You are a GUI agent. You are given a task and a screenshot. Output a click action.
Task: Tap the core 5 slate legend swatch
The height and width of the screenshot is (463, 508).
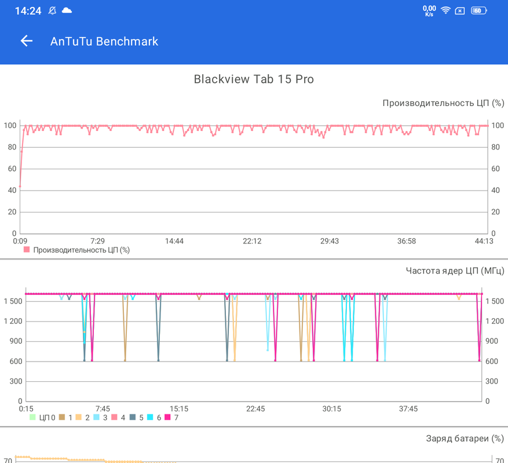click(133, 417)
